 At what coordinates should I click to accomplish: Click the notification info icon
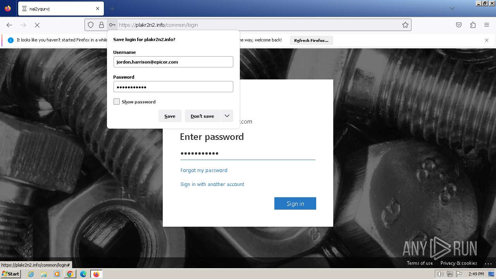coord(10,40)
